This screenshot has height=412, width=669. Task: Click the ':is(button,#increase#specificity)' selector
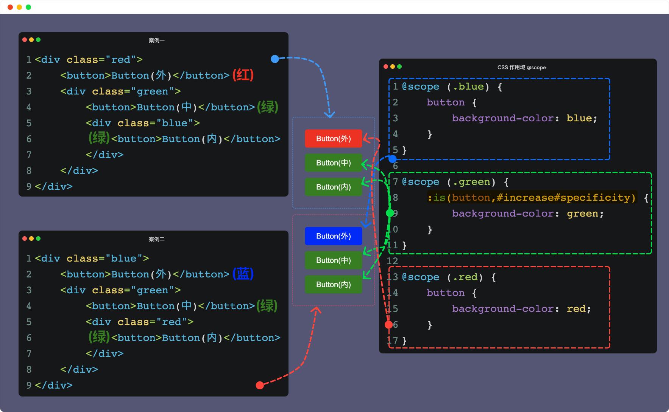[x=532, y=198]
